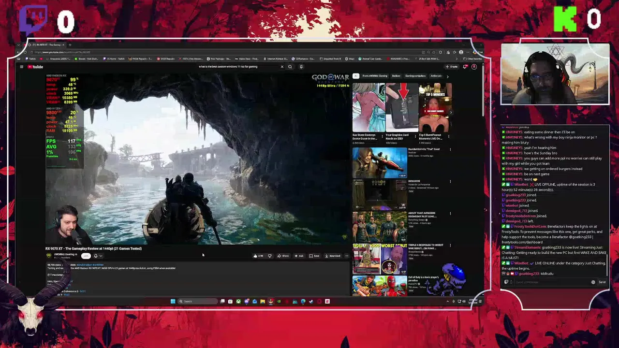619x348 pixels.
Task: Open the BIOSHOCK stream thumbnail
Action: (380, 195)
